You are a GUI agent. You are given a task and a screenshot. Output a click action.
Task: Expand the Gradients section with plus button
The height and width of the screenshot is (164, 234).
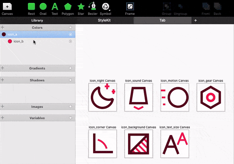point(3,68)
